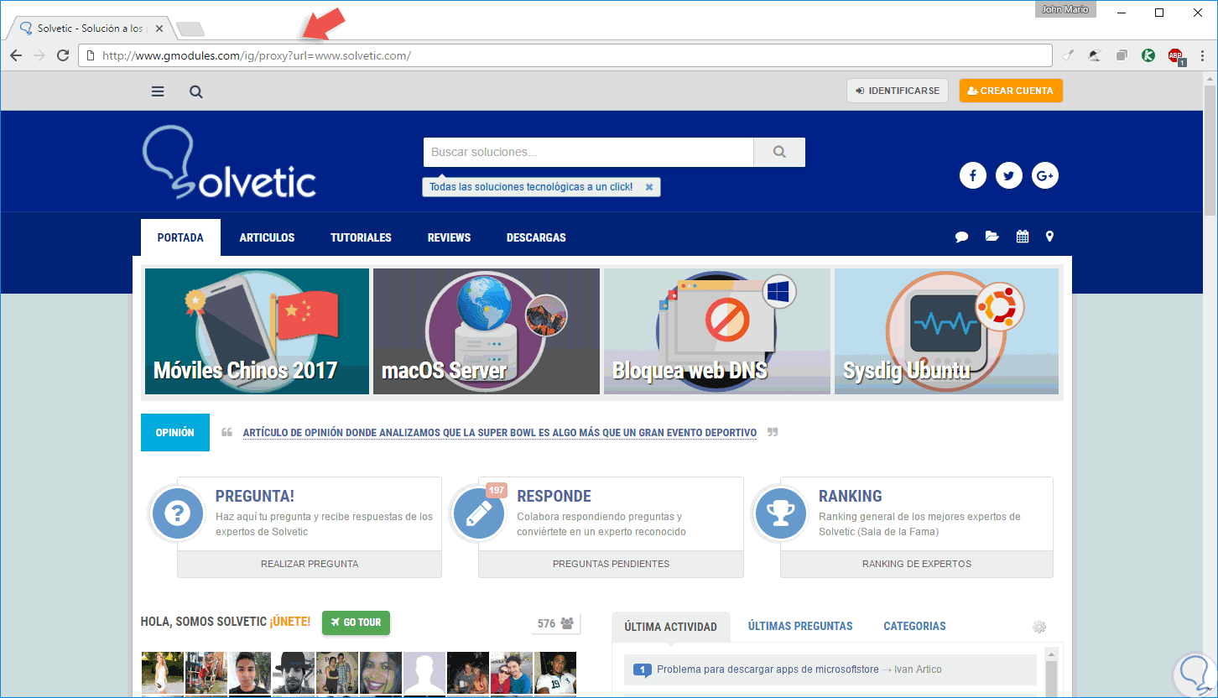Switch to CATEGORIAS tab
Image resolution: width=1218 pixels, height=698 pixels.
click(914, 626)
